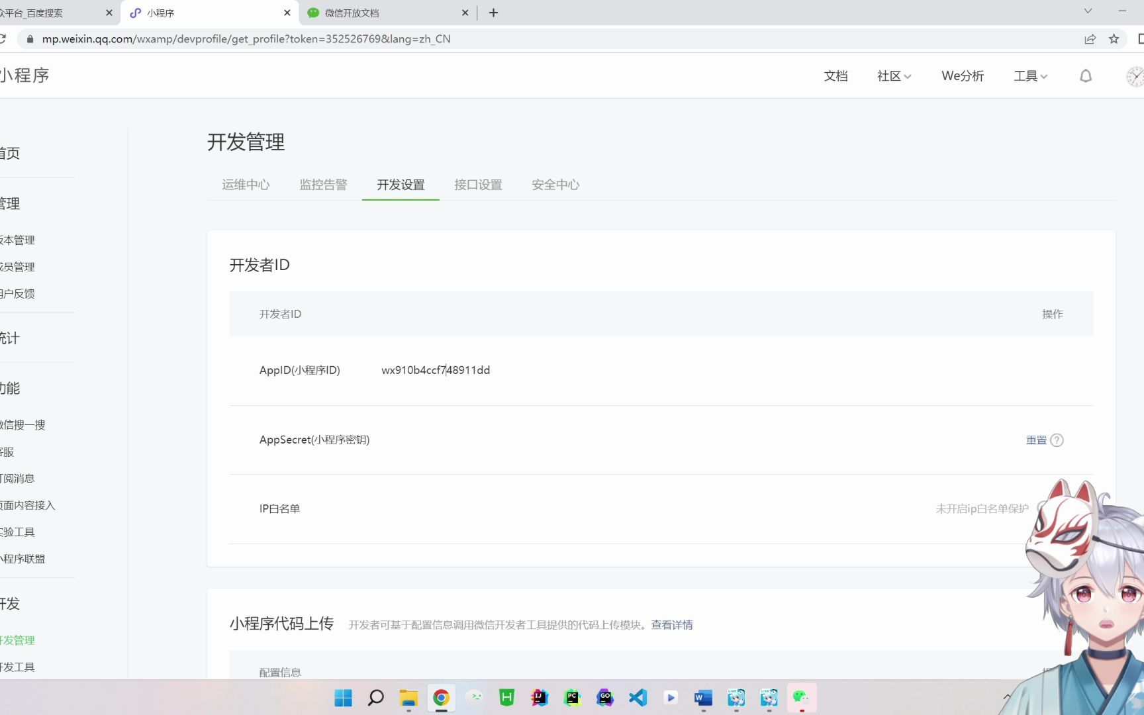This screenshot has width=1144, height=715.
Task: Click 重置 to reset the AppSecret
Action: tap(1035, 440)
